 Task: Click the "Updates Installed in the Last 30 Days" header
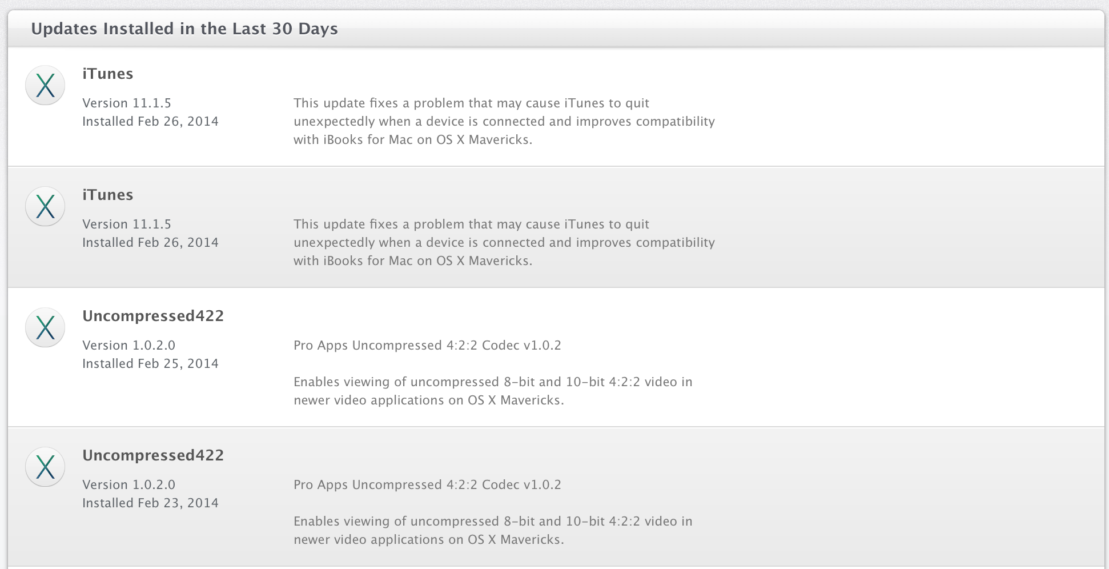[x=184, y=29]
